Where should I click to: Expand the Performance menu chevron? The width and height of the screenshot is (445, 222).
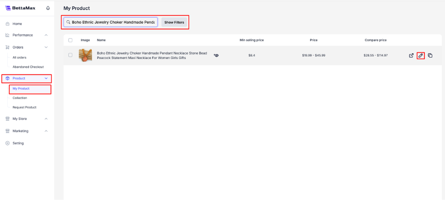click(46, 35)
